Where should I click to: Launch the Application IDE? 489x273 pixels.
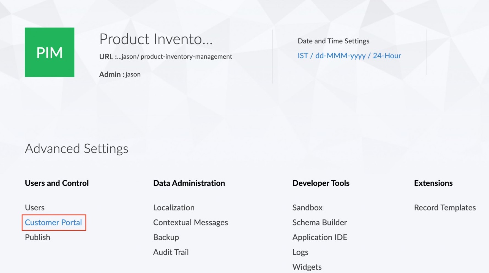click(320, 237)
